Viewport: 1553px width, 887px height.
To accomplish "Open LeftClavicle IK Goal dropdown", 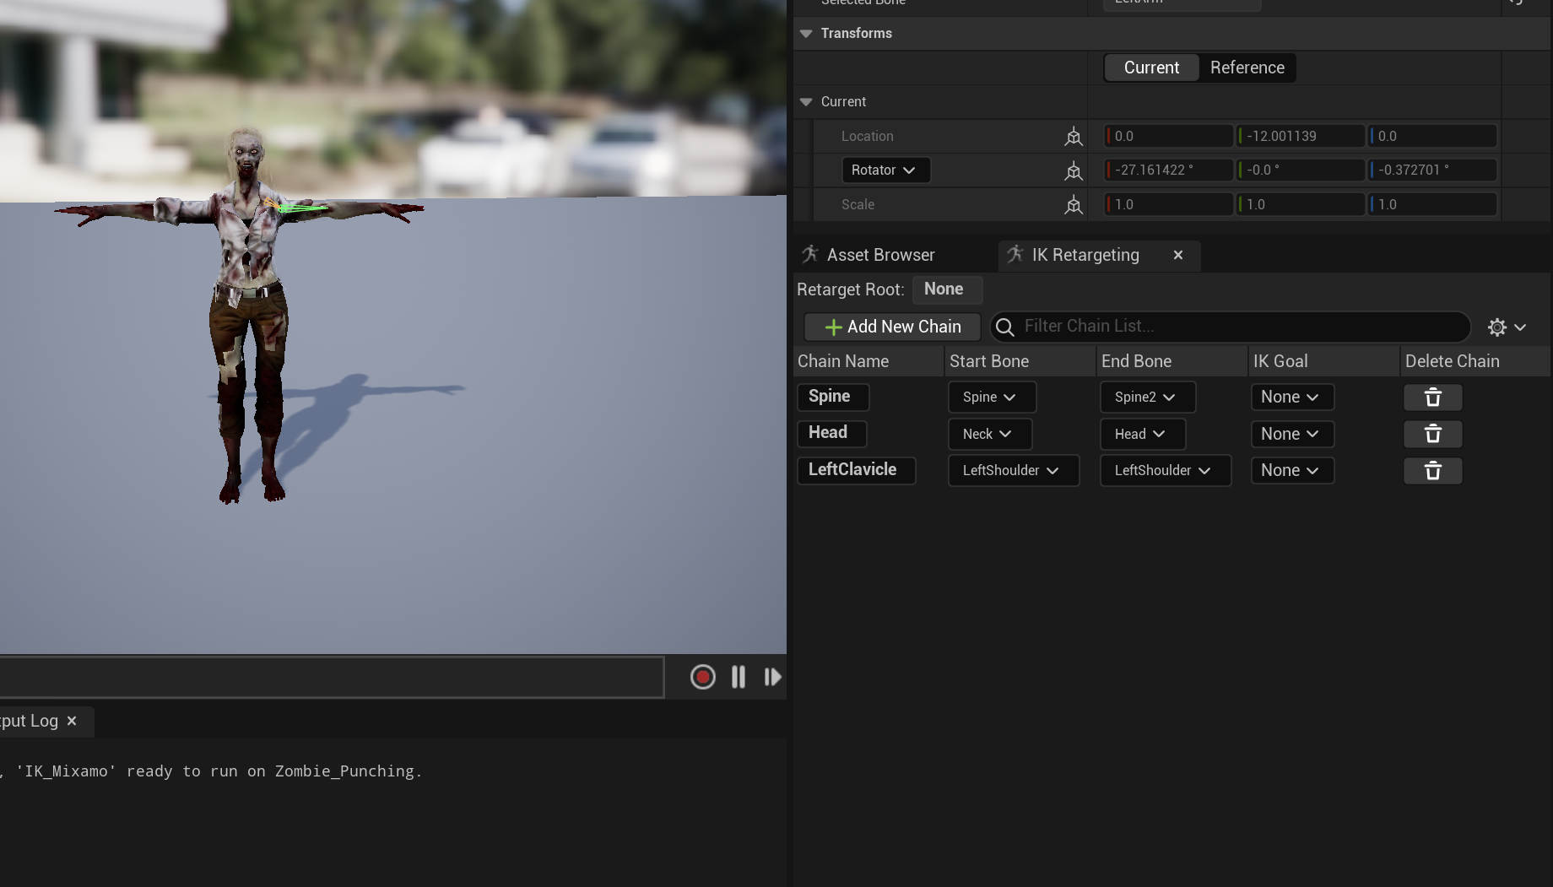I will click(1292, 470).
